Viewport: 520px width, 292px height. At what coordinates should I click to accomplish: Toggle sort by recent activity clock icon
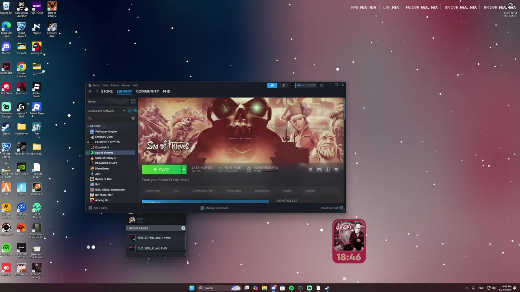(x=130, y=111)
